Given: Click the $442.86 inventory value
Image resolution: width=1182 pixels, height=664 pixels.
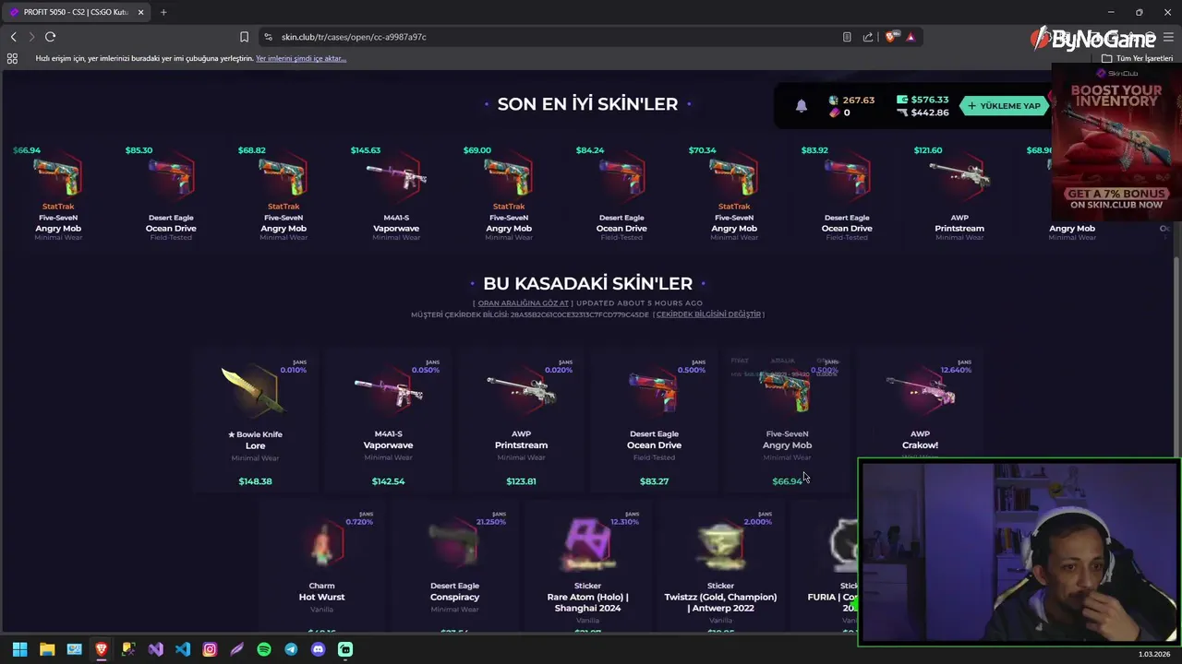Looking at the screenshot, I should click(x=923, y=113).
